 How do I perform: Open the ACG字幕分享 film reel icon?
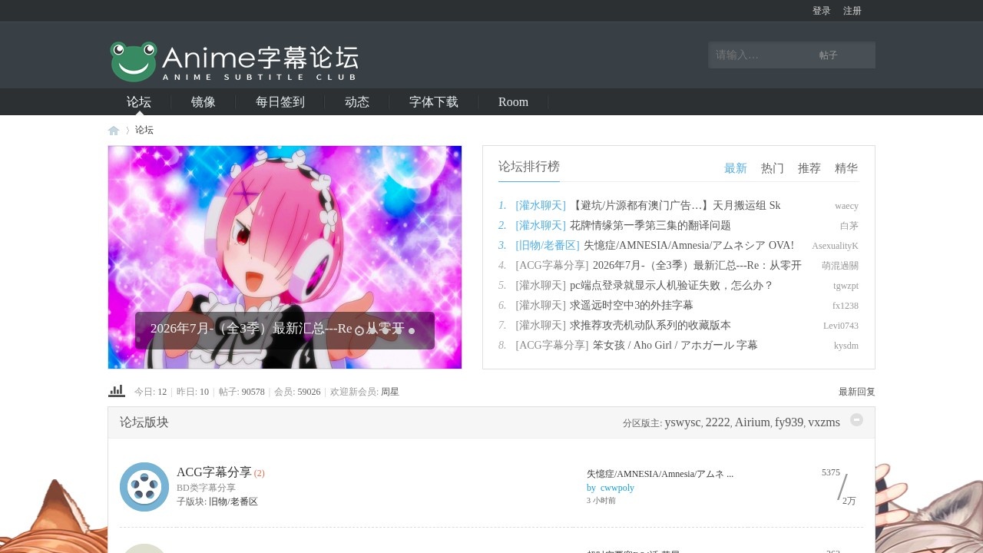click(x=144, y=487)
